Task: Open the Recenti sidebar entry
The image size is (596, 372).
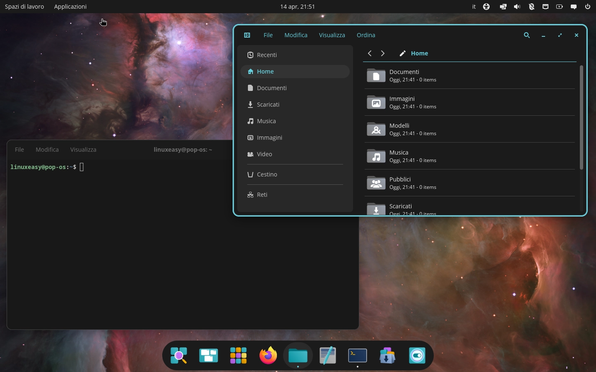Action: coord(267,55)
